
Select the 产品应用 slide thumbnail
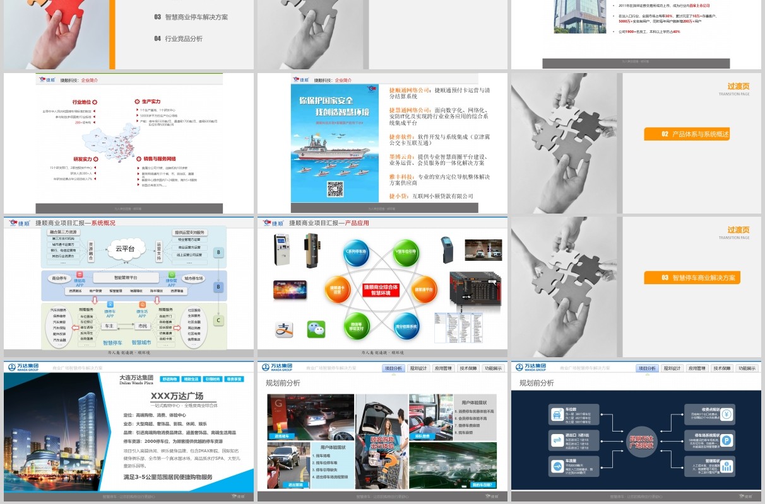click(382, 287)
